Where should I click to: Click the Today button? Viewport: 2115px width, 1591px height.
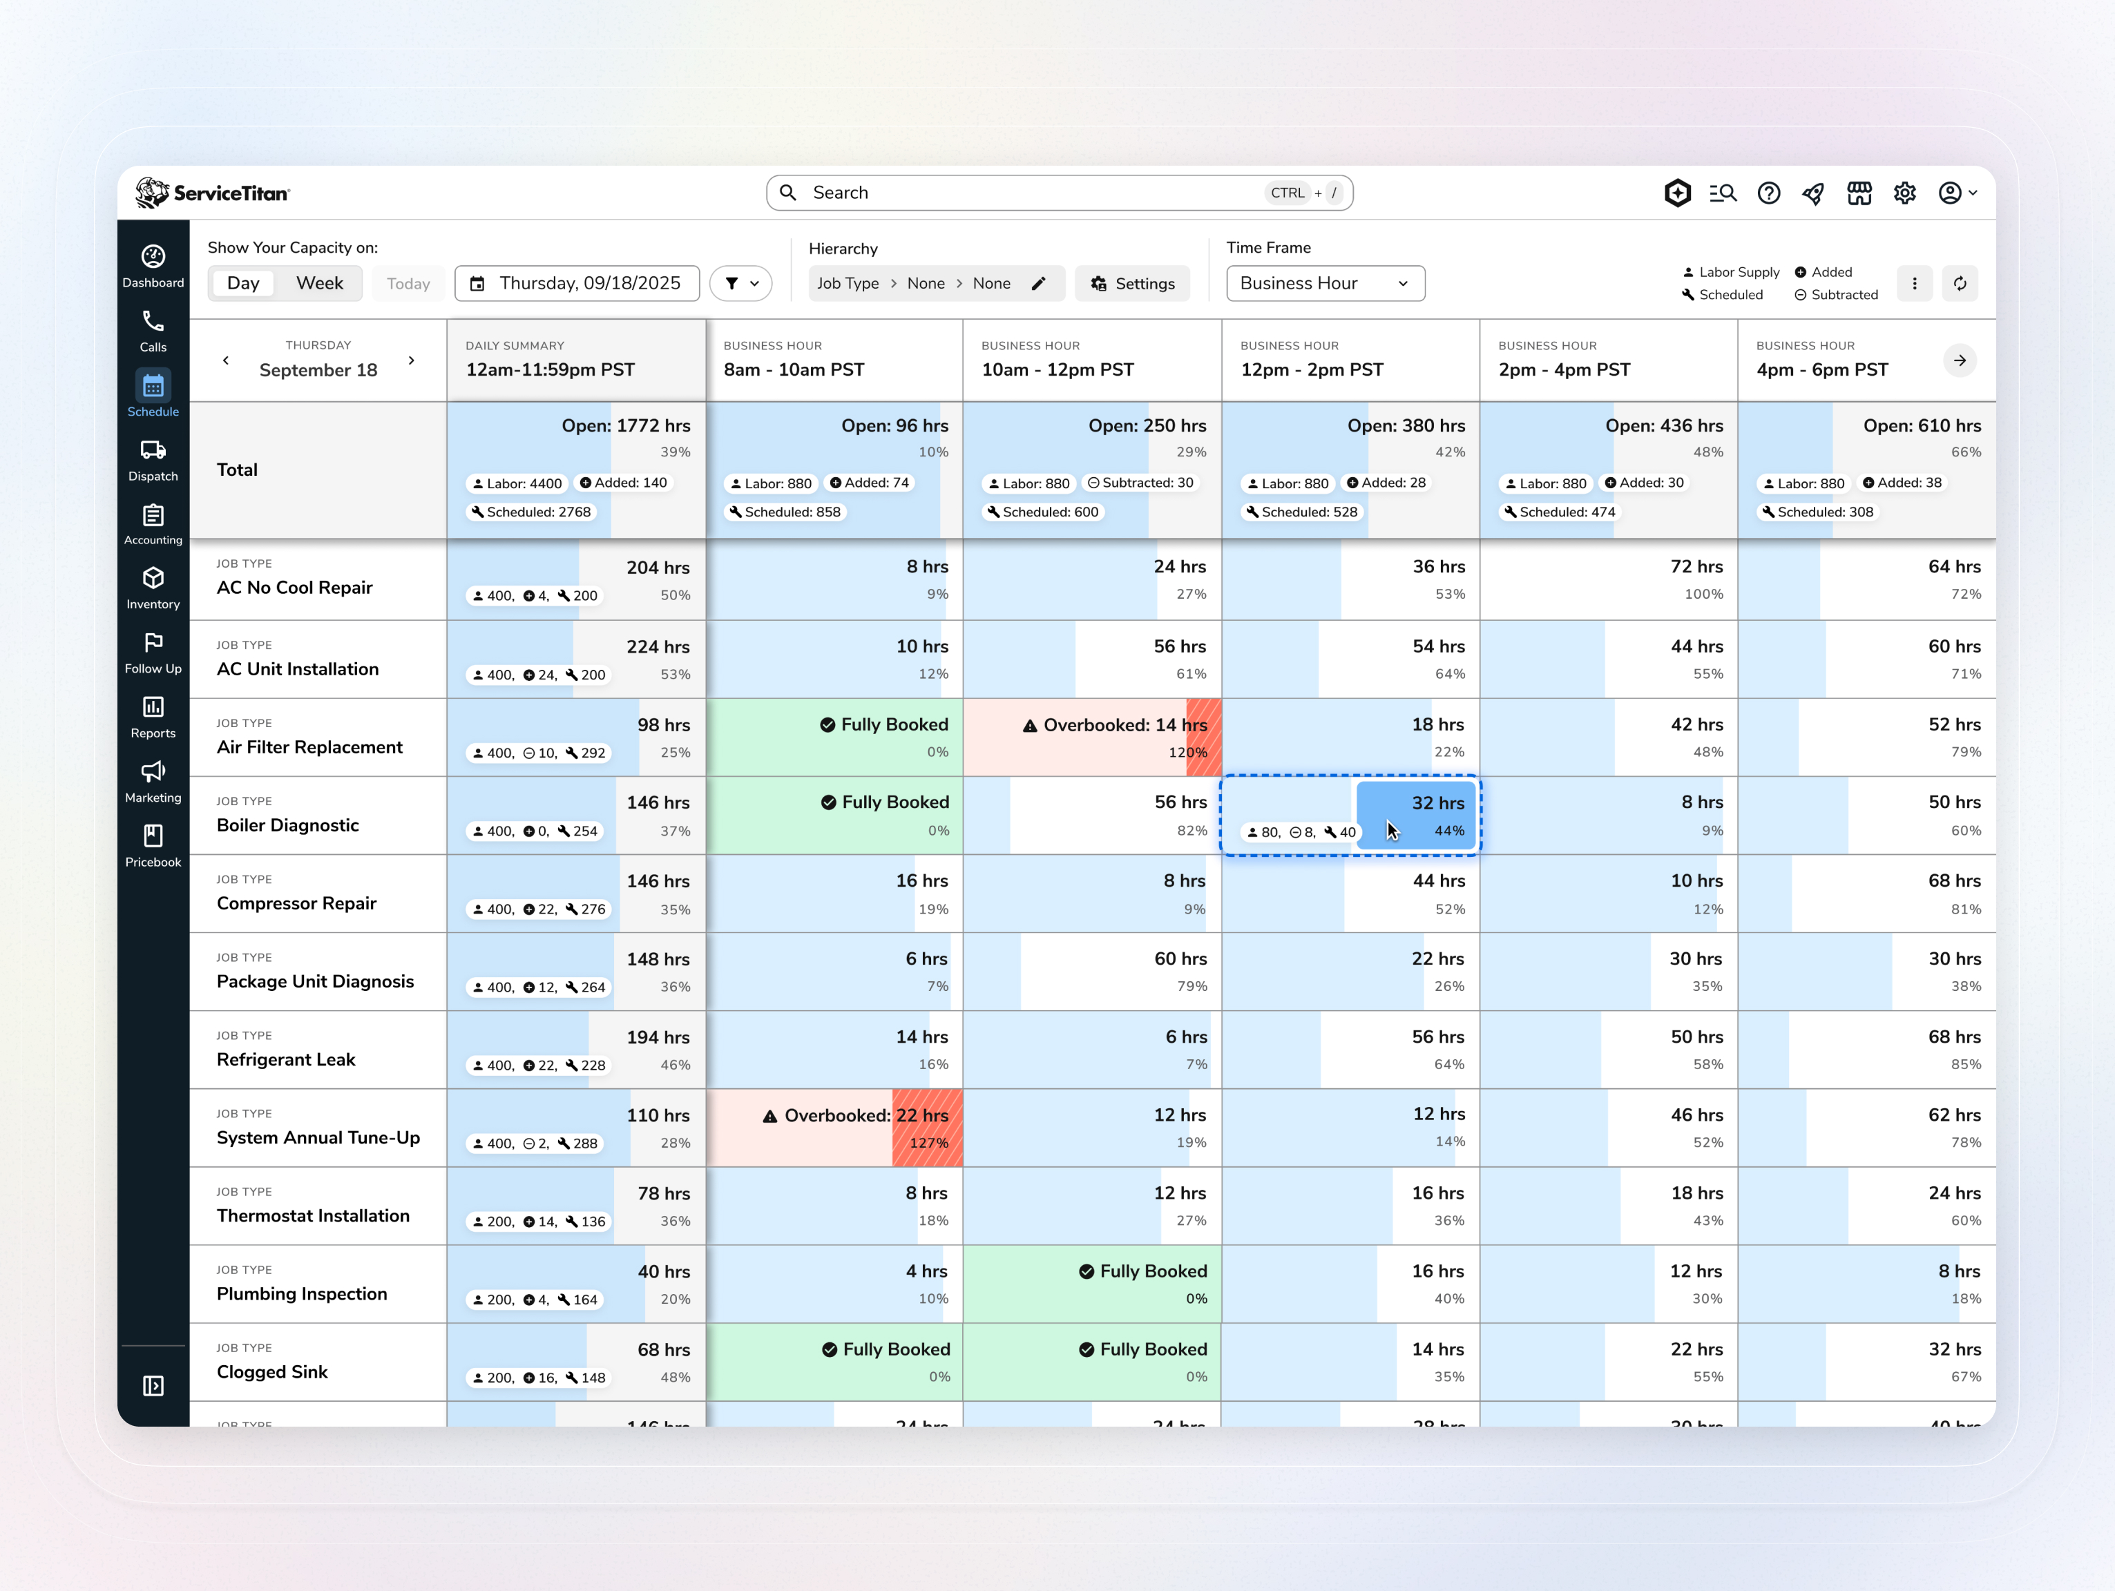(x=408, y=283)
